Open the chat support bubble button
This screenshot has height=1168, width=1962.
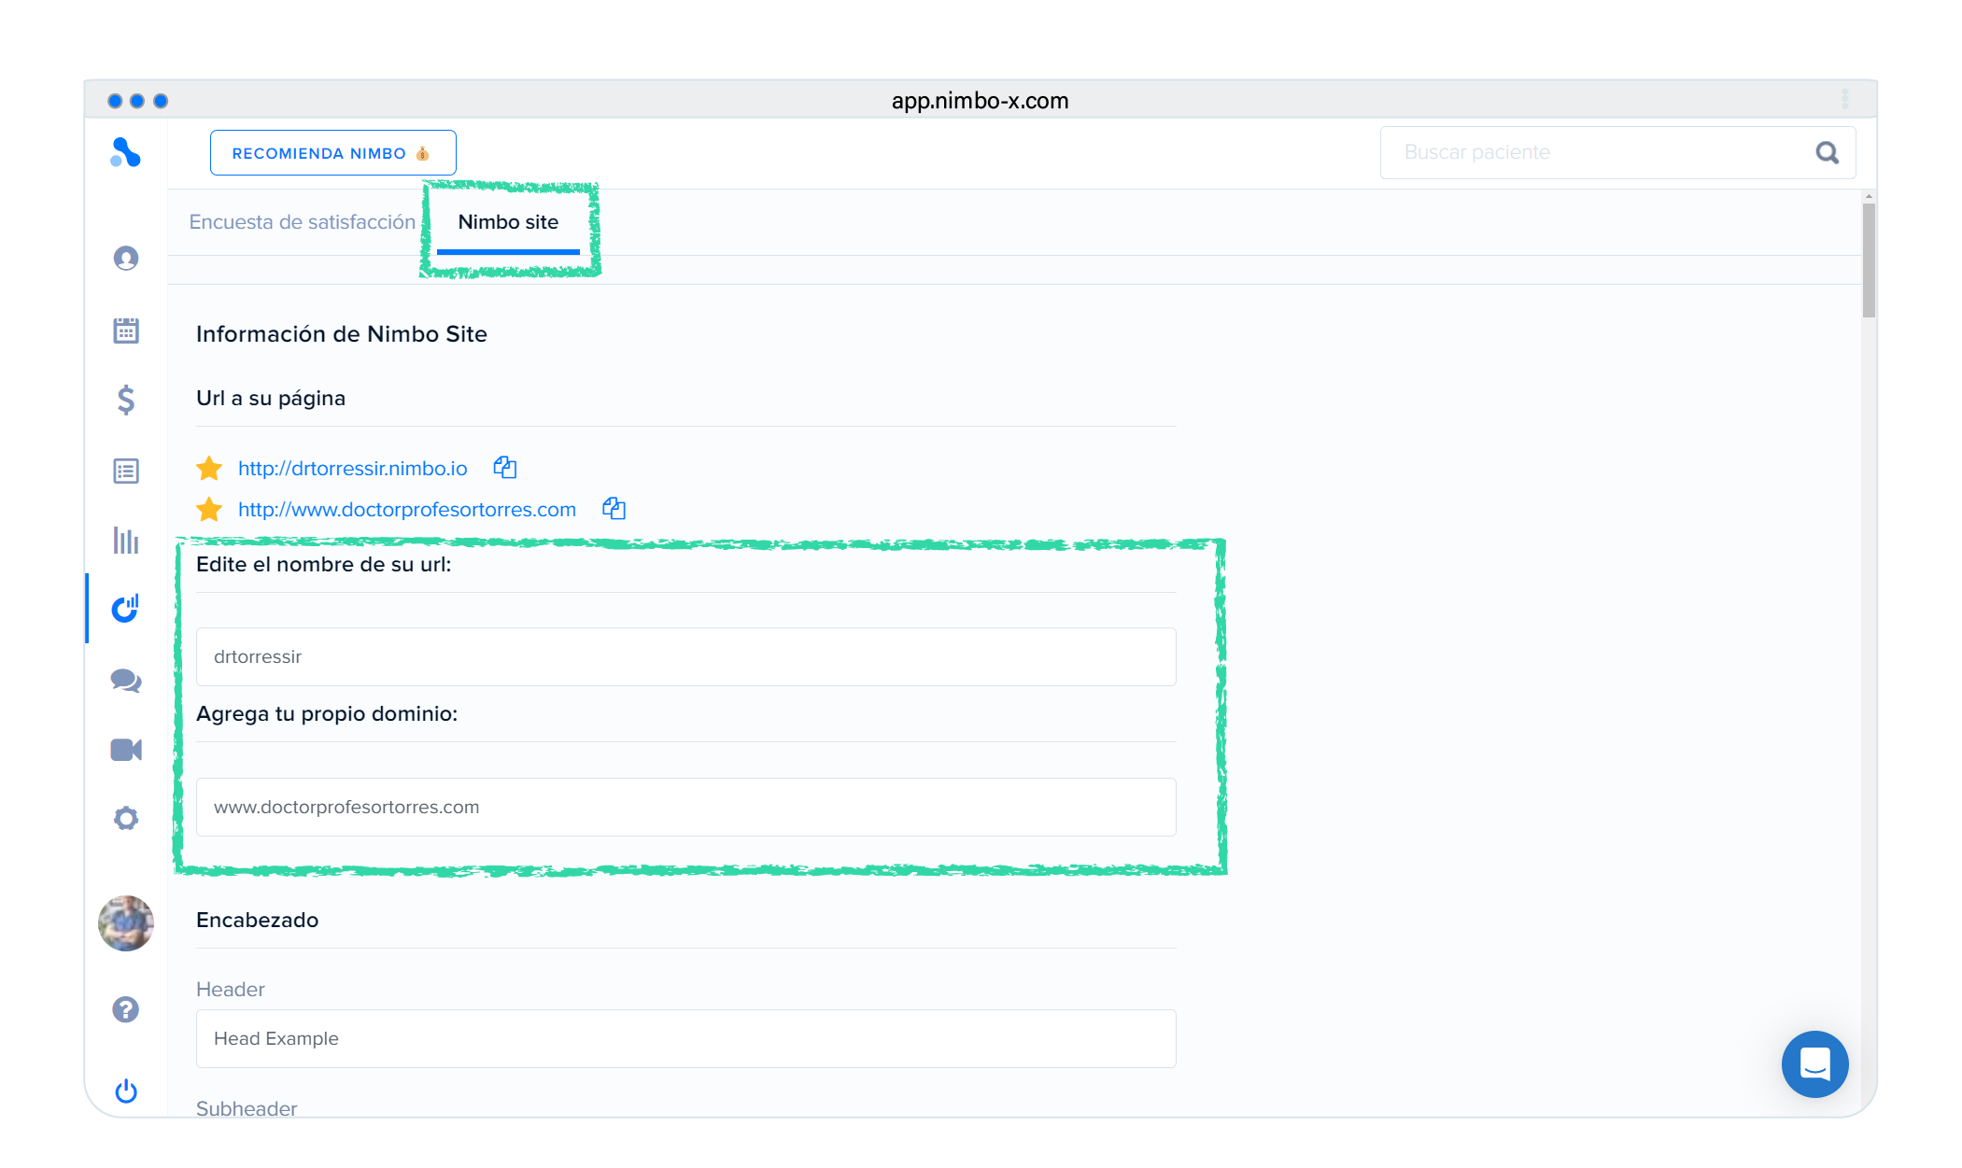1814,1064
